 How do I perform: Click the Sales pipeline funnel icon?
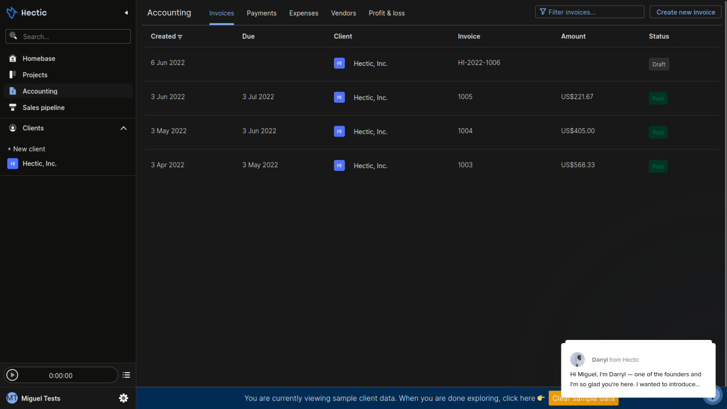(12, 107)
